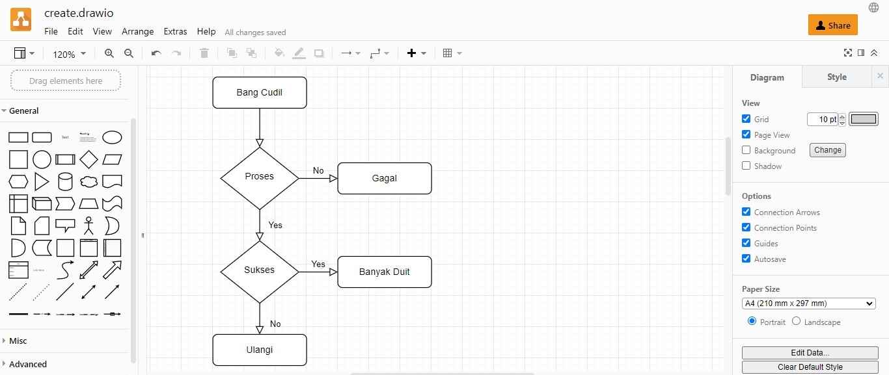Open the 120% zoom dropdown
Image resolution: width=889 pixels, height=375 pixels.
point(68,54)
